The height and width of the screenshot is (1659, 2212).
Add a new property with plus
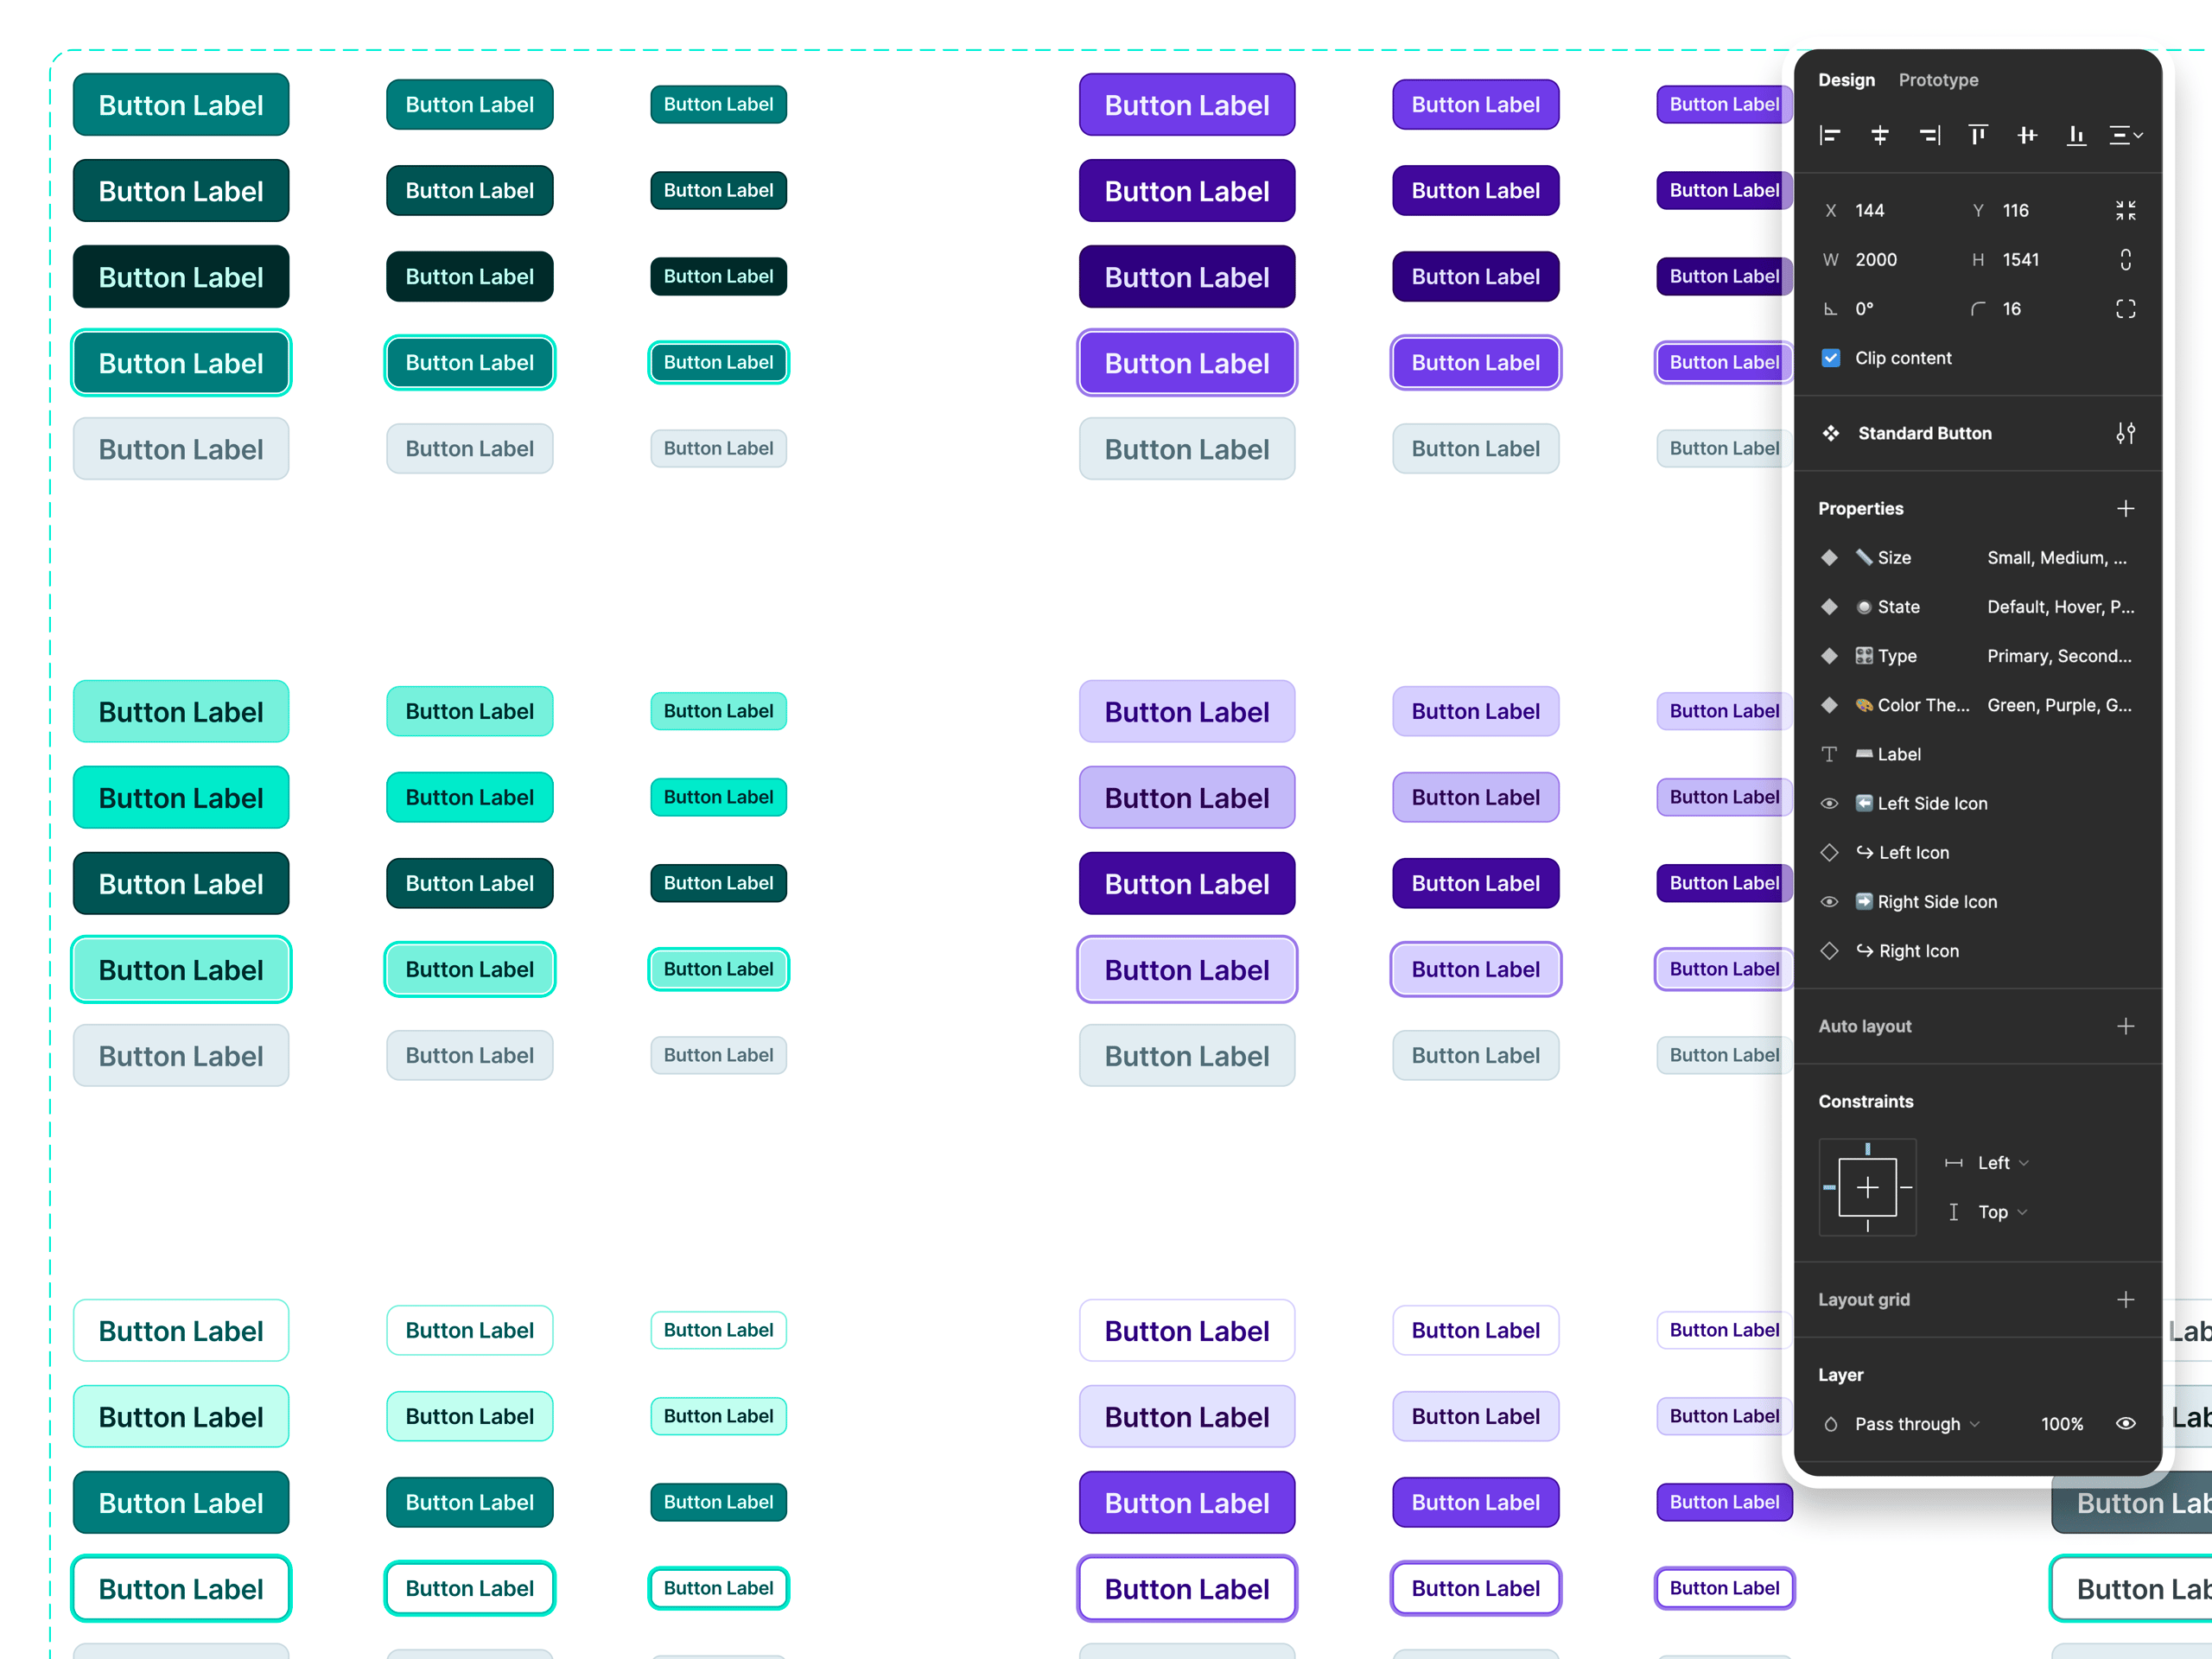pyautogui.click(x=2126, y=508)
